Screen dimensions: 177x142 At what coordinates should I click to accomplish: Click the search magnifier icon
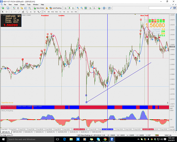(x=171, y=8)
